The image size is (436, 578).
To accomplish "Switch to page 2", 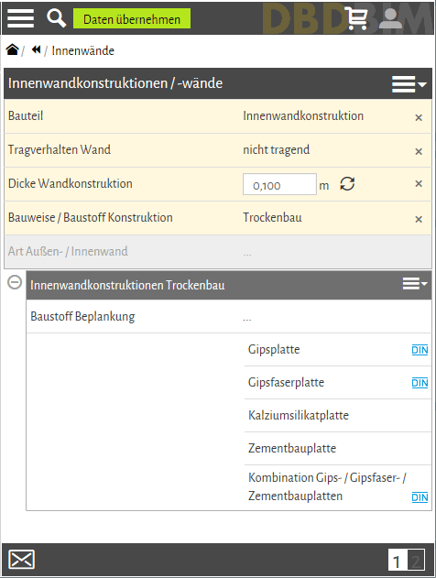I will click(416, 561).
